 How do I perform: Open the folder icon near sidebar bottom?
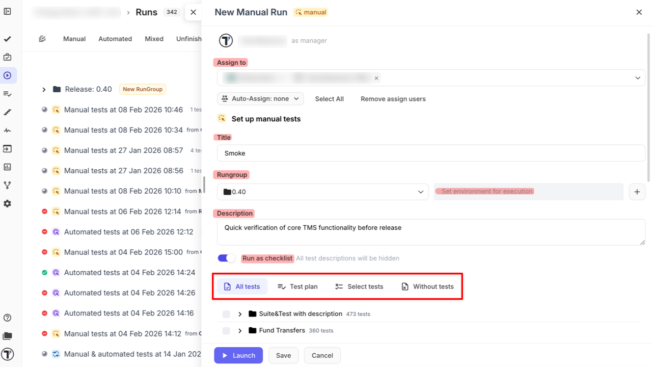8,335
